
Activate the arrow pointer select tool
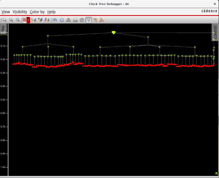click(x=89, y=20)
